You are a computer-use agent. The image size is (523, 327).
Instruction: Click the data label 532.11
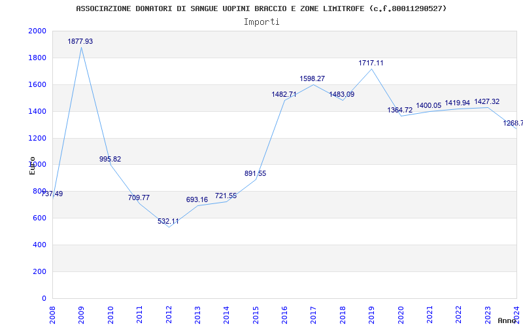tap(168, 221)
